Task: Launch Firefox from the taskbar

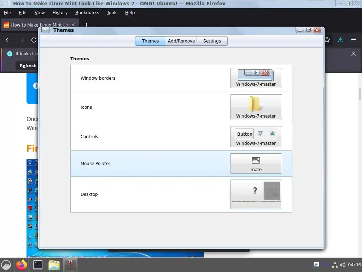Action: pos(22,265)
